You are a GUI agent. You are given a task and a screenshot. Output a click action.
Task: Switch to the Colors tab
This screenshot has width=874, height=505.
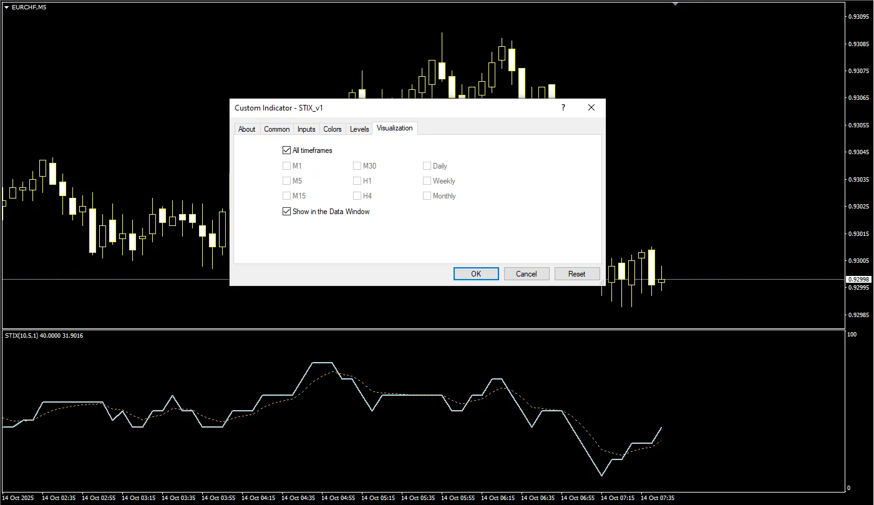pos(333,129)
